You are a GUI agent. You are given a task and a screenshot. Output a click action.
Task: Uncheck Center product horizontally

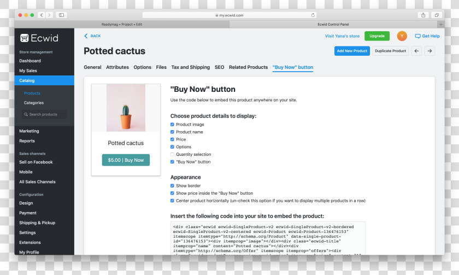[172, 201]
